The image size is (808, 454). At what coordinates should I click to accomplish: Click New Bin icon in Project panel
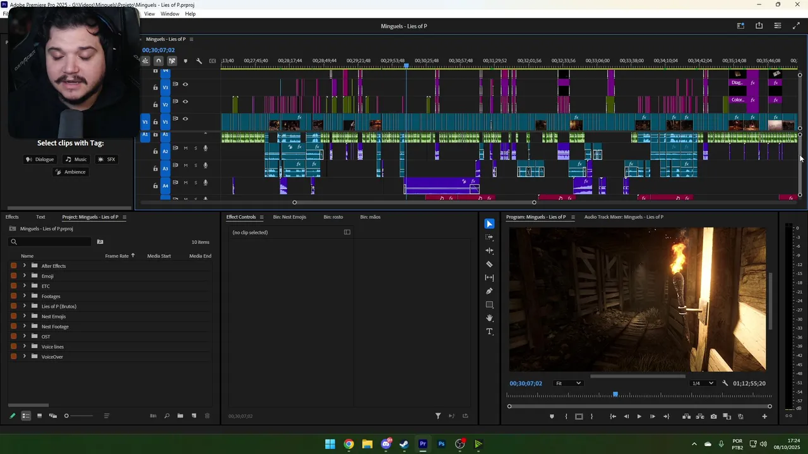(x=180, y=416)
